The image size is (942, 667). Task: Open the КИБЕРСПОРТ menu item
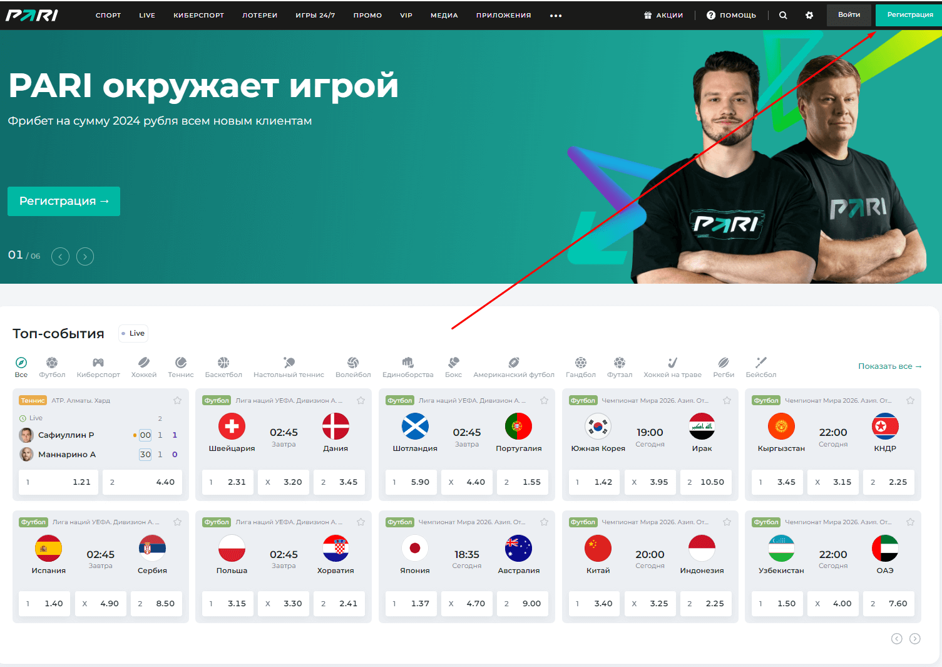198,15
